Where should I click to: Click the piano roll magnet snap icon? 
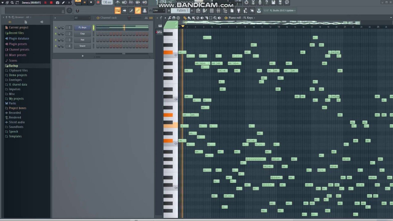174,18
